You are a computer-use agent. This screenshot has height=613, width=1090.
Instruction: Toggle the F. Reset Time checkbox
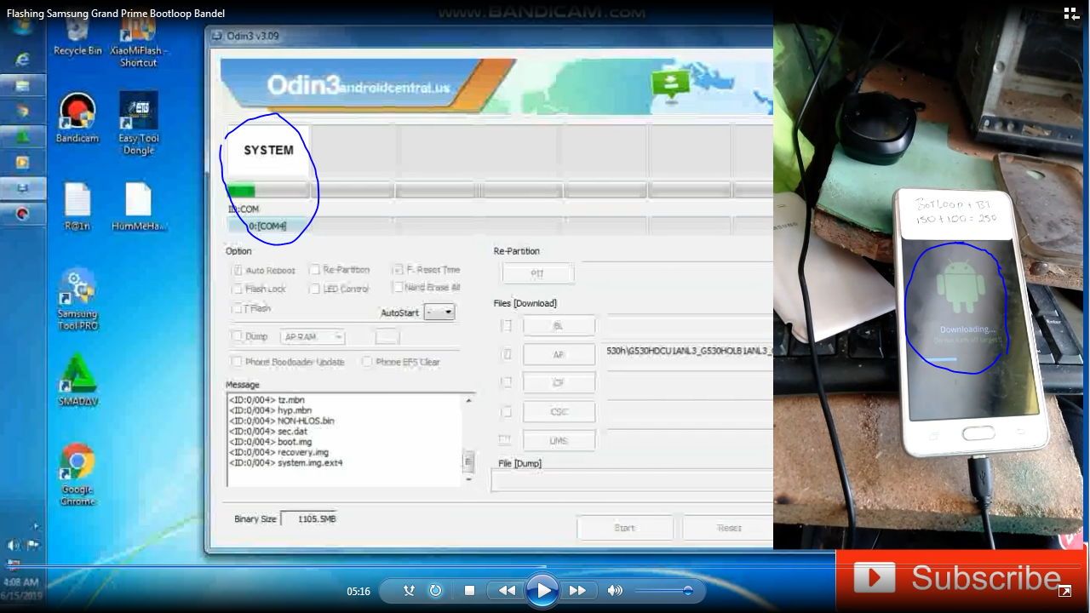398,269
